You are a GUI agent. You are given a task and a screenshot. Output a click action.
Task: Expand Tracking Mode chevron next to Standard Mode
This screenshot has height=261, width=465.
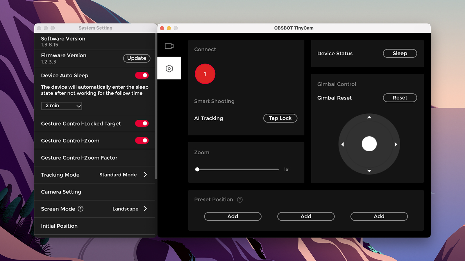(x=145, y=175)
